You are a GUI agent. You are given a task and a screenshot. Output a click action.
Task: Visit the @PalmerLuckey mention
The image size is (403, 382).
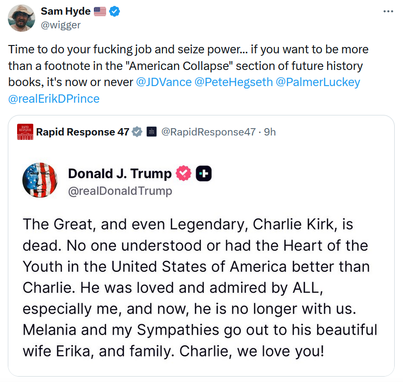pyautogui.click(x=318, y=82)
